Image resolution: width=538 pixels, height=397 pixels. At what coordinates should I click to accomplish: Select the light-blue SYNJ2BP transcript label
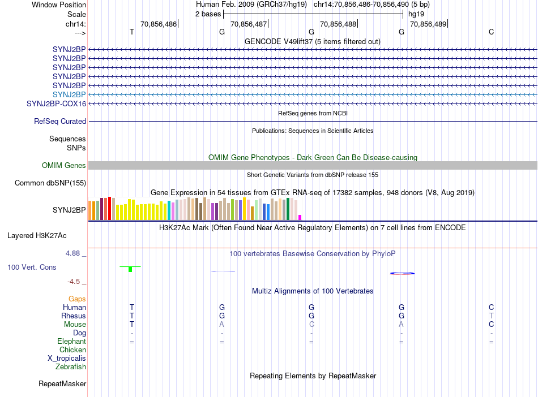click(69, 94)
